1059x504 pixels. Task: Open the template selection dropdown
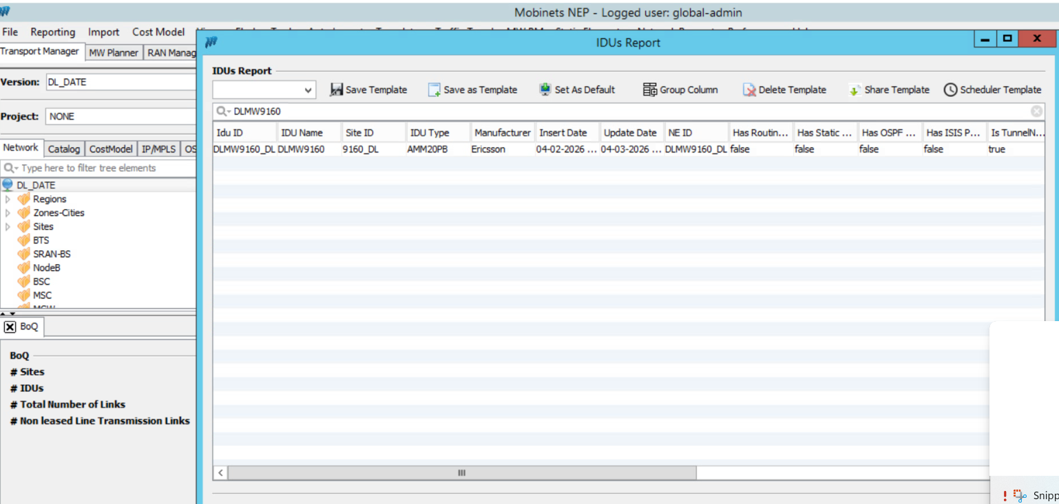(308, 90)
